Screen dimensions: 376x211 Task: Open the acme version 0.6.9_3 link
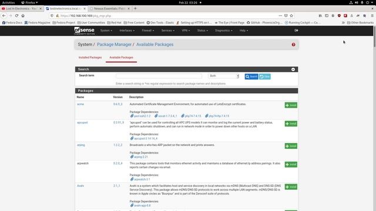[117, 104]
